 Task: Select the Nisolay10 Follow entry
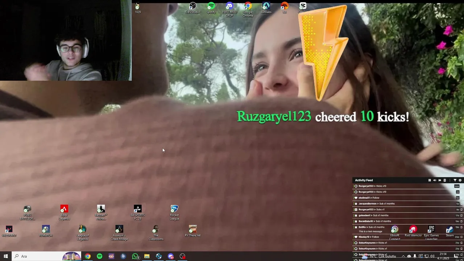click(408, 237)
